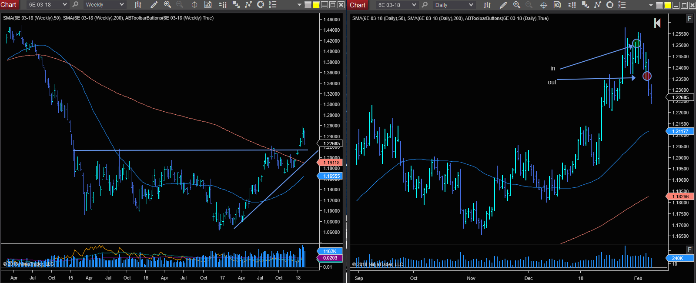
Task: Zoom out on the Weekly chart
Action: (x=180, y=5)
